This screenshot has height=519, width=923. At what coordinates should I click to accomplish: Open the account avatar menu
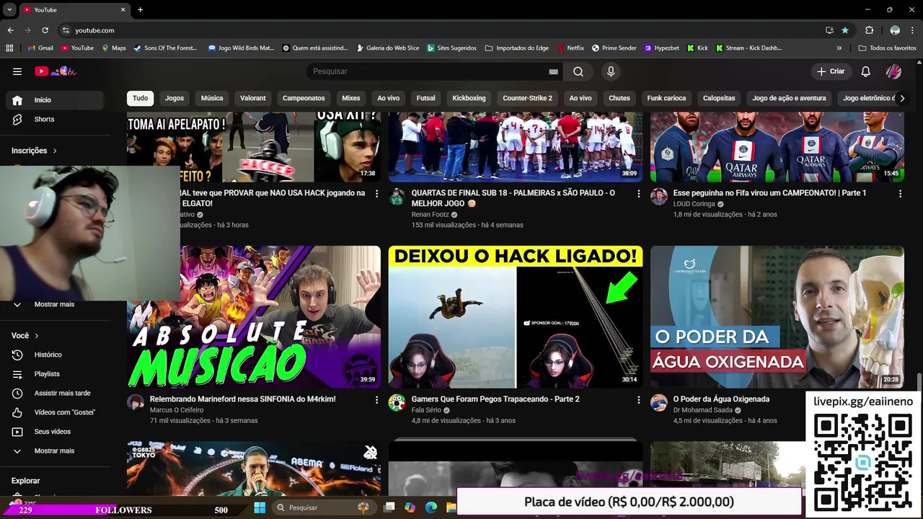pos(893,71)
